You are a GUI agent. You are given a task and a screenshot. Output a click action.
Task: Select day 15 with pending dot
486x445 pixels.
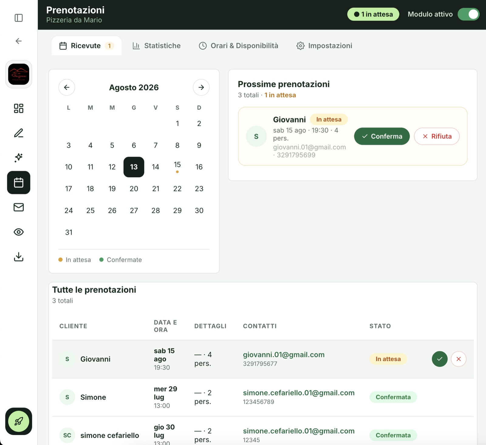(177, 167)
